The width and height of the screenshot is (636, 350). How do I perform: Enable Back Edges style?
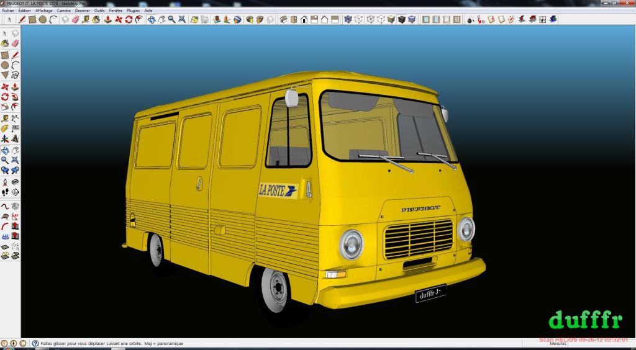(358, 19)
